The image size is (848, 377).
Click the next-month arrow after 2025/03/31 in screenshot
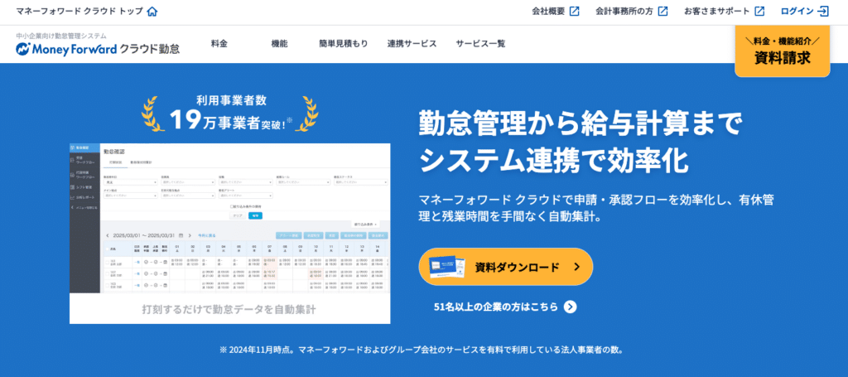pyautogui.click(x=190, y=235)
